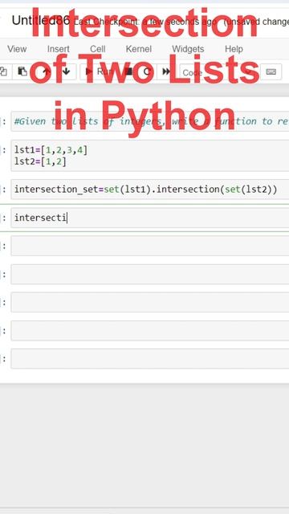289x514 pixels.
Task: Click the lst1=[1,2,3,4] code line
Action: tap(51, 150)
